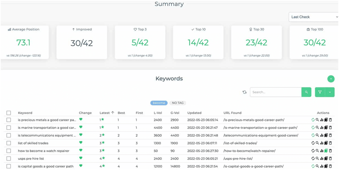Refresh the 'is precious metals' keyword row

click(313, 120)
